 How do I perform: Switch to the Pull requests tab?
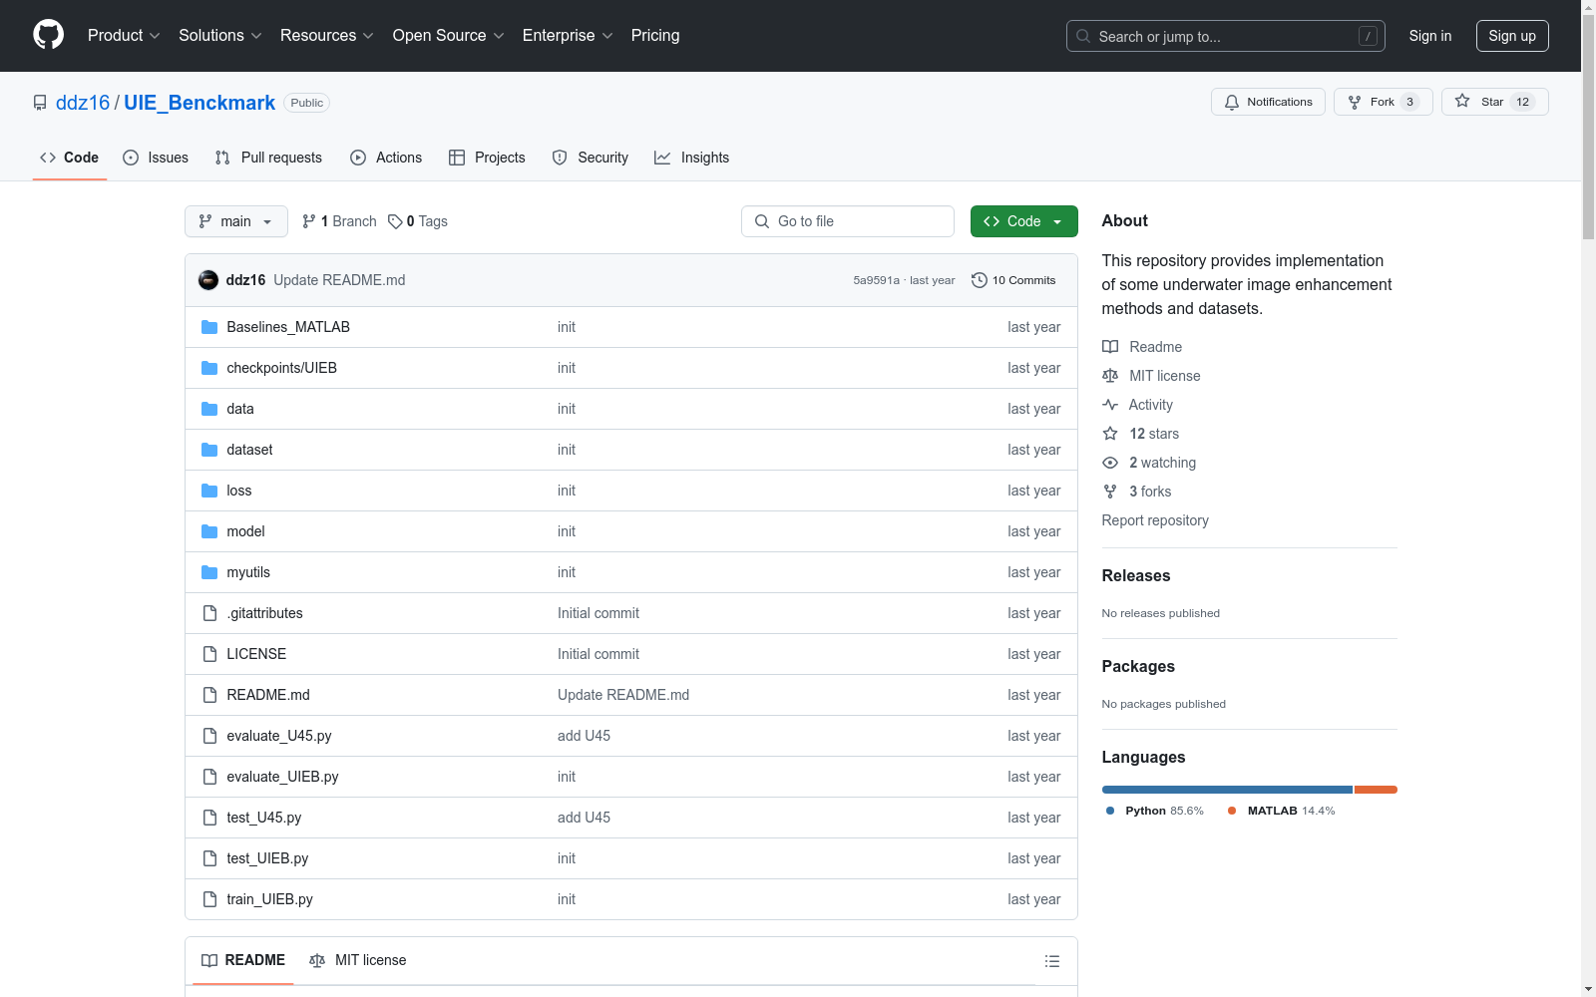tap(268, 158)
